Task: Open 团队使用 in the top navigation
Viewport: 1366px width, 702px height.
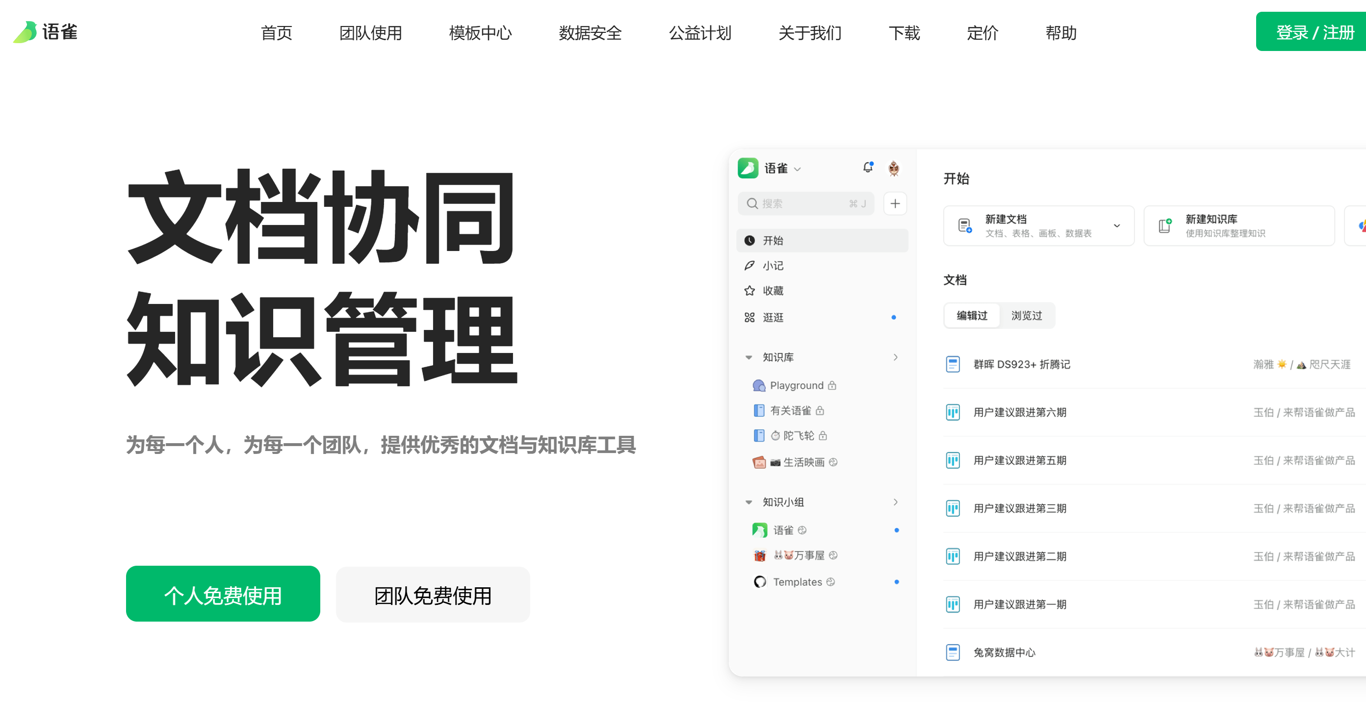Action: click(x=370, y=33)
